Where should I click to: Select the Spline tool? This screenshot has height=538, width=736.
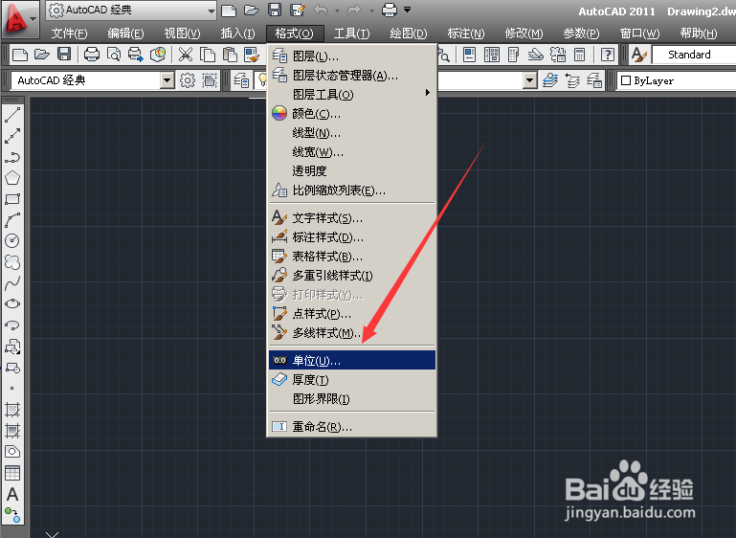tap(12, 283)
